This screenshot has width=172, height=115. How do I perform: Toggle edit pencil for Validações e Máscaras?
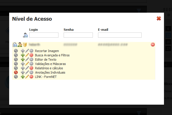tap(27, 64)
